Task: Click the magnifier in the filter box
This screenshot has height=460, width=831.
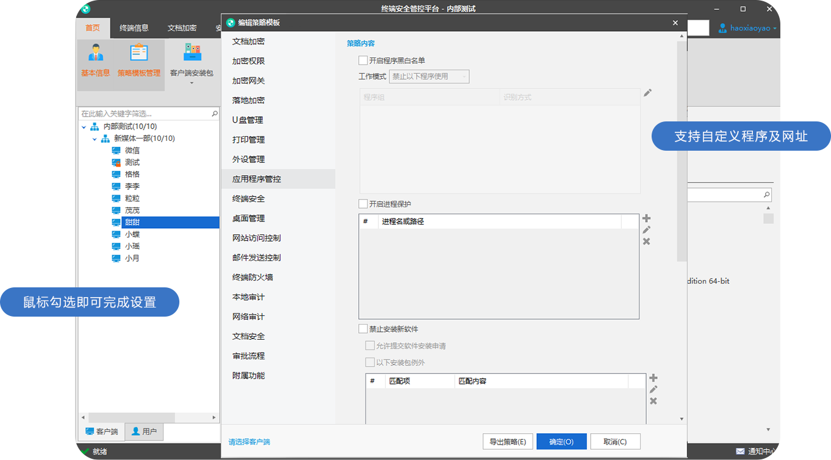Action: 215,113
